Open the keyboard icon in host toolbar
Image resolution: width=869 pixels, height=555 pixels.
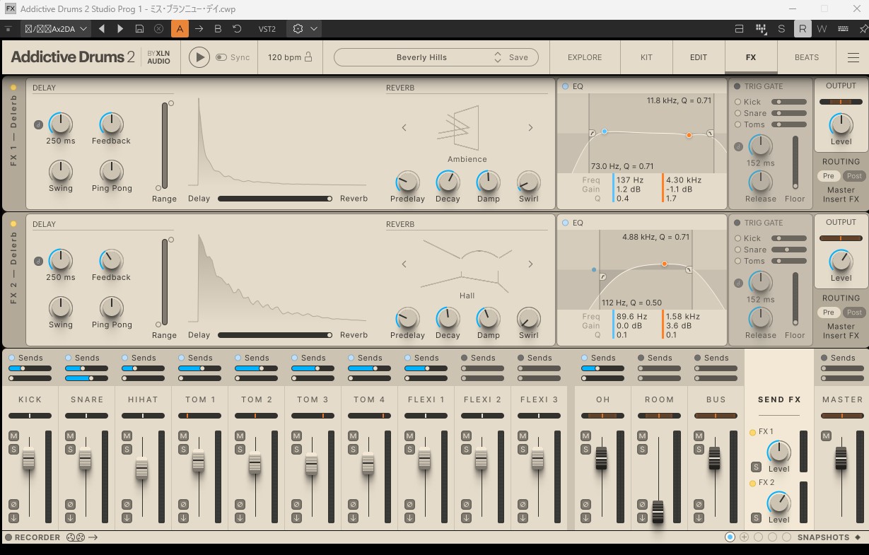click(x=843, y=29)
